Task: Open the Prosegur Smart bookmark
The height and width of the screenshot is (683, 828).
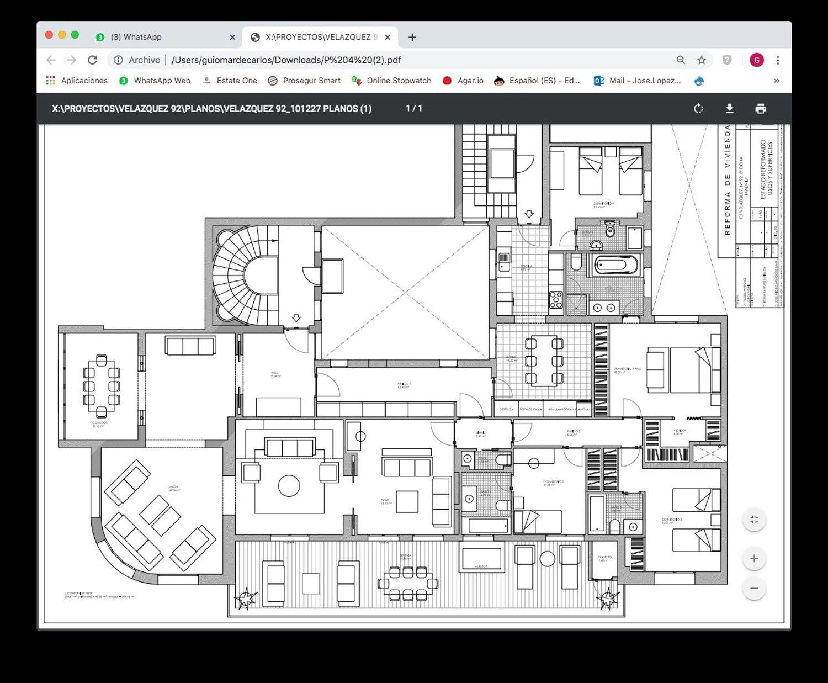Action: [304, 81]
